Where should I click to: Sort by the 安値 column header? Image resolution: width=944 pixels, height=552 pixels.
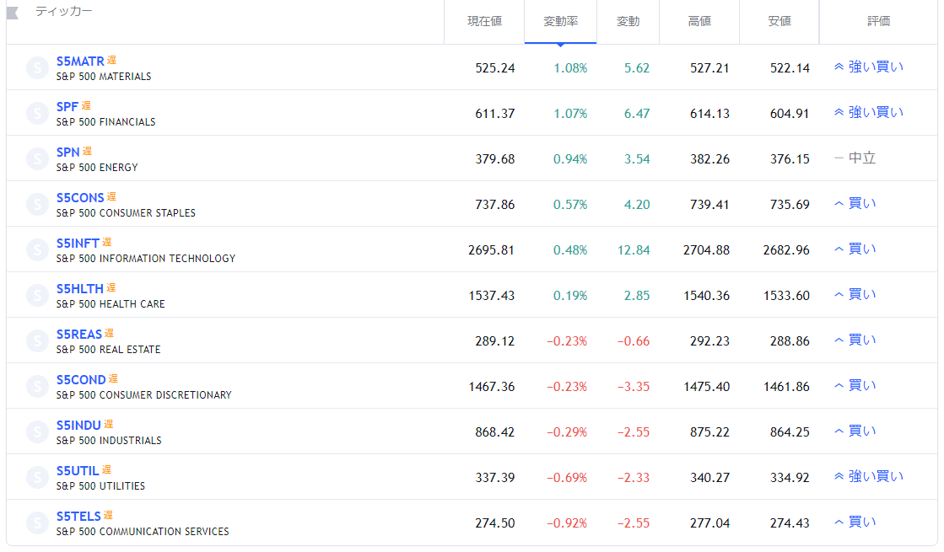[779, 22]
